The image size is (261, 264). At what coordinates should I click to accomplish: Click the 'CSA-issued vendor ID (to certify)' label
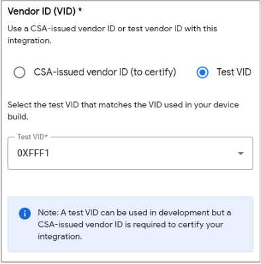105,72
